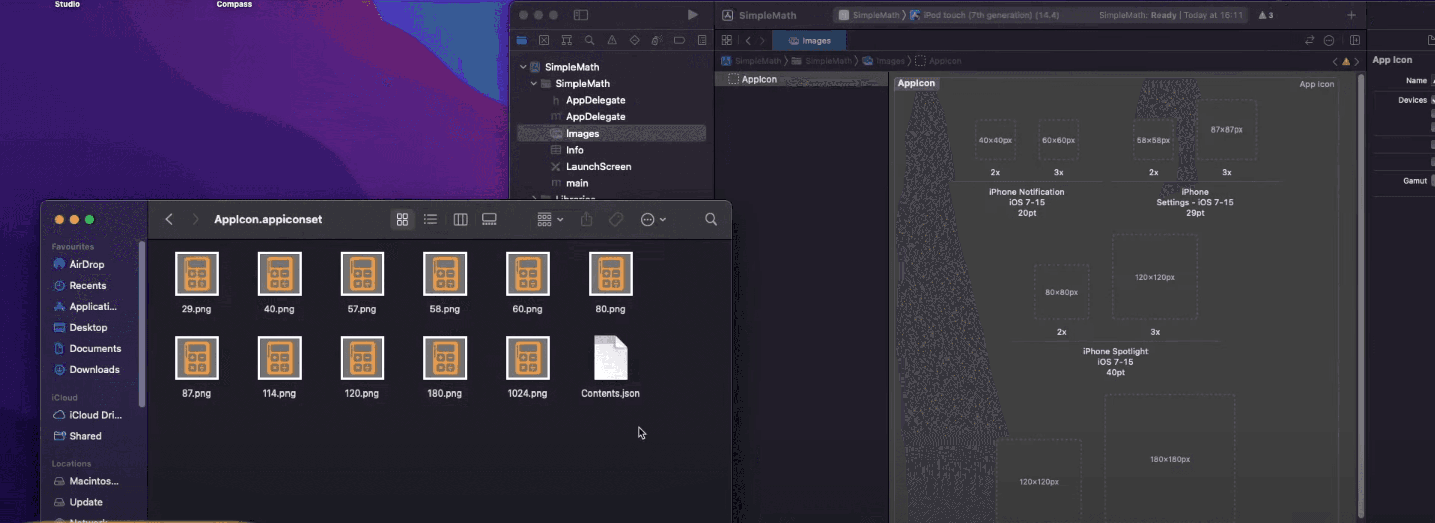Viewport: 1435px width, 523px height.
Task: Switch Finder to icon view
Action: [402, 219]
